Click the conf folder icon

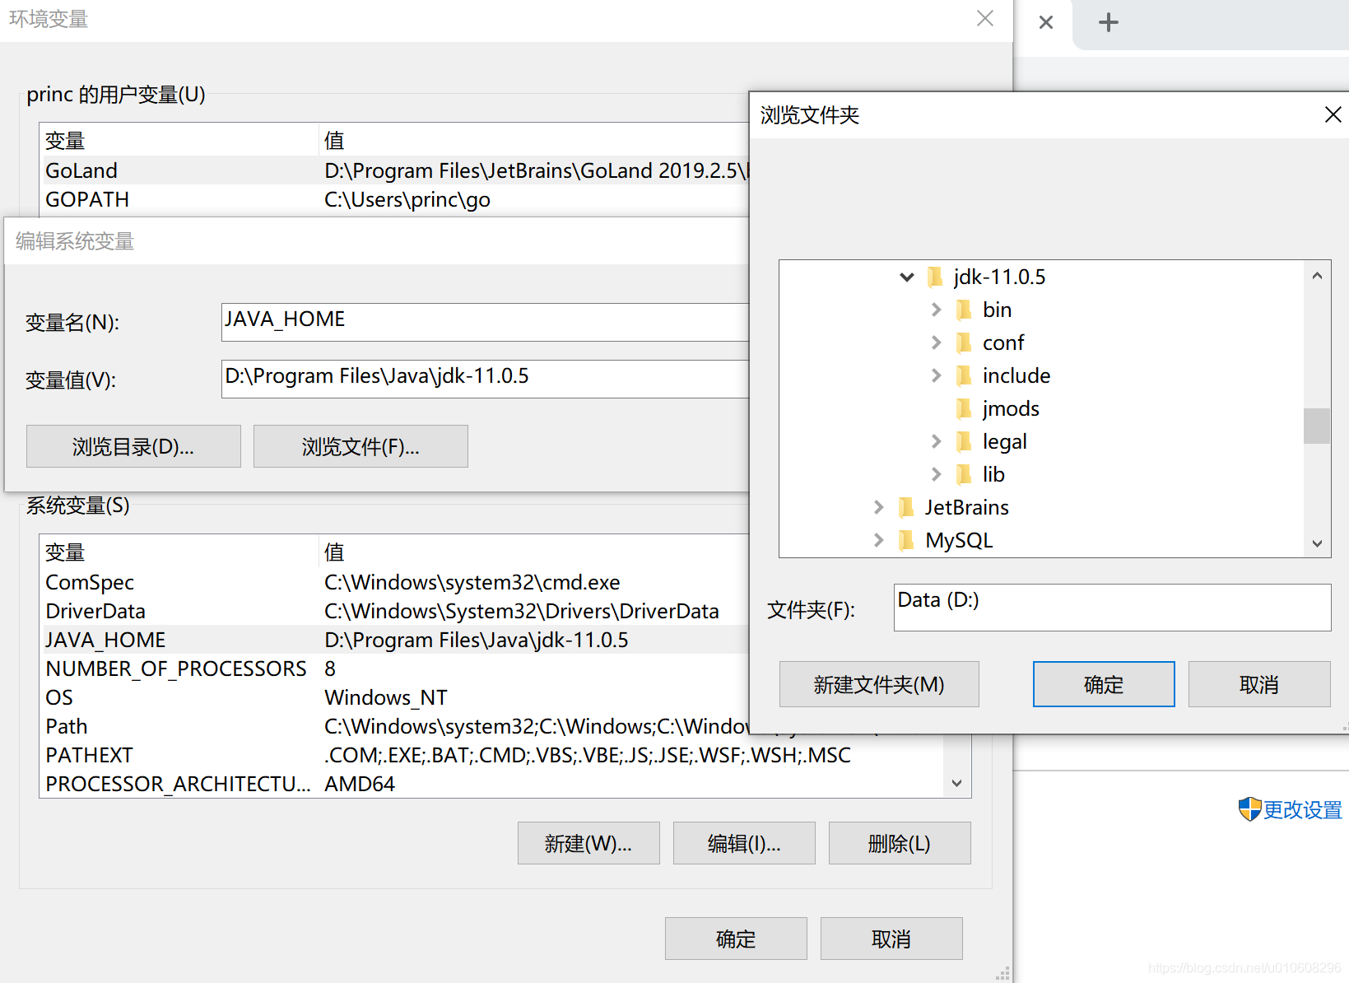pos(964,342)
